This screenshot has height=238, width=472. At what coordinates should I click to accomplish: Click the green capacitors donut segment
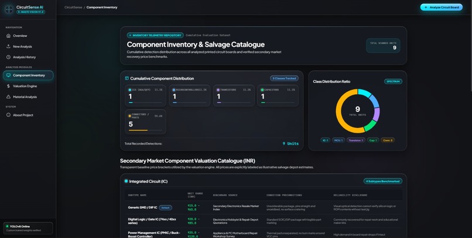pyautogui.click(x=371, y=125)
